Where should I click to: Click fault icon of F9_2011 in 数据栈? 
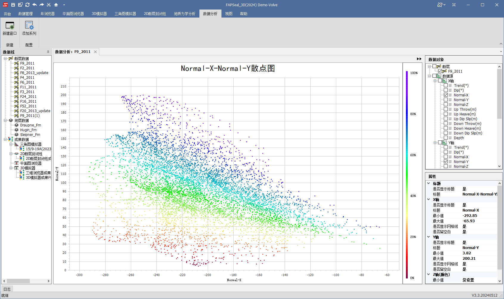pyautogui.click(x=16, y=63)
